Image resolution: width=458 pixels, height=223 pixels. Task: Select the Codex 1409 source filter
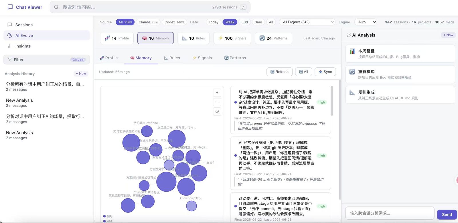174,22
